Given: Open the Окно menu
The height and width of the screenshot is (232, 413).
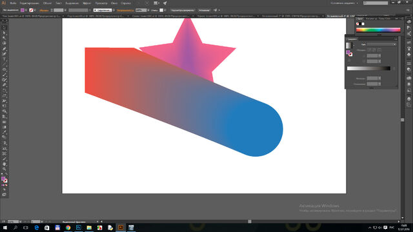Looking at the screenshot, I should pos(114,3).
